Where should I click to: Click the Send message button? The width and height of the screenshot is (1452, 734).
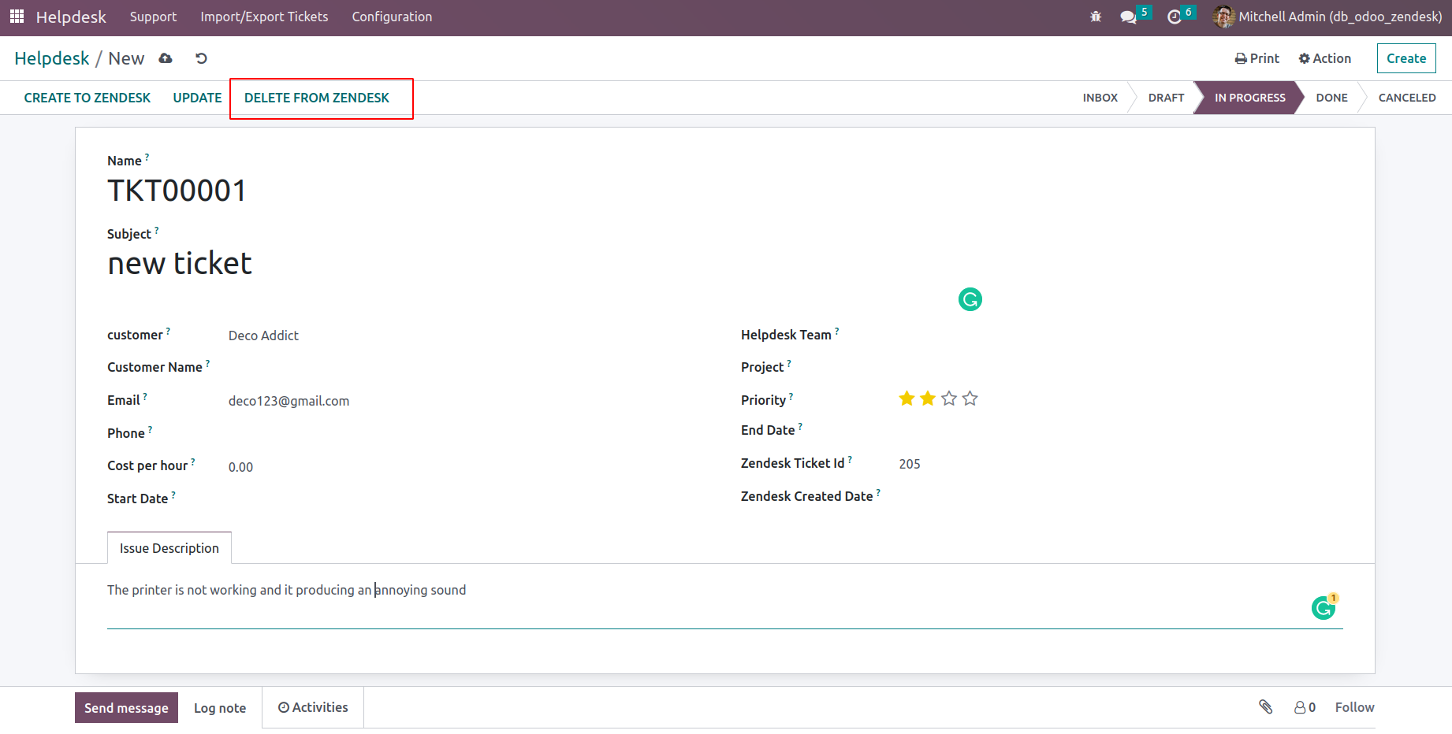(126, 708)
